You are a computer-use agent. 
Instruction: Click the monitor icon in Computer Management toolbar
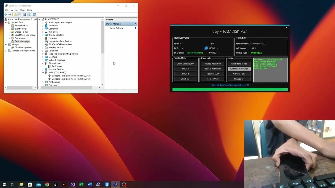[x=34, y=15]
